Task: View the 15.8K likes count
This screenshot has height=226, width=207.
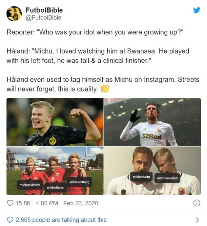Action: 23,203
